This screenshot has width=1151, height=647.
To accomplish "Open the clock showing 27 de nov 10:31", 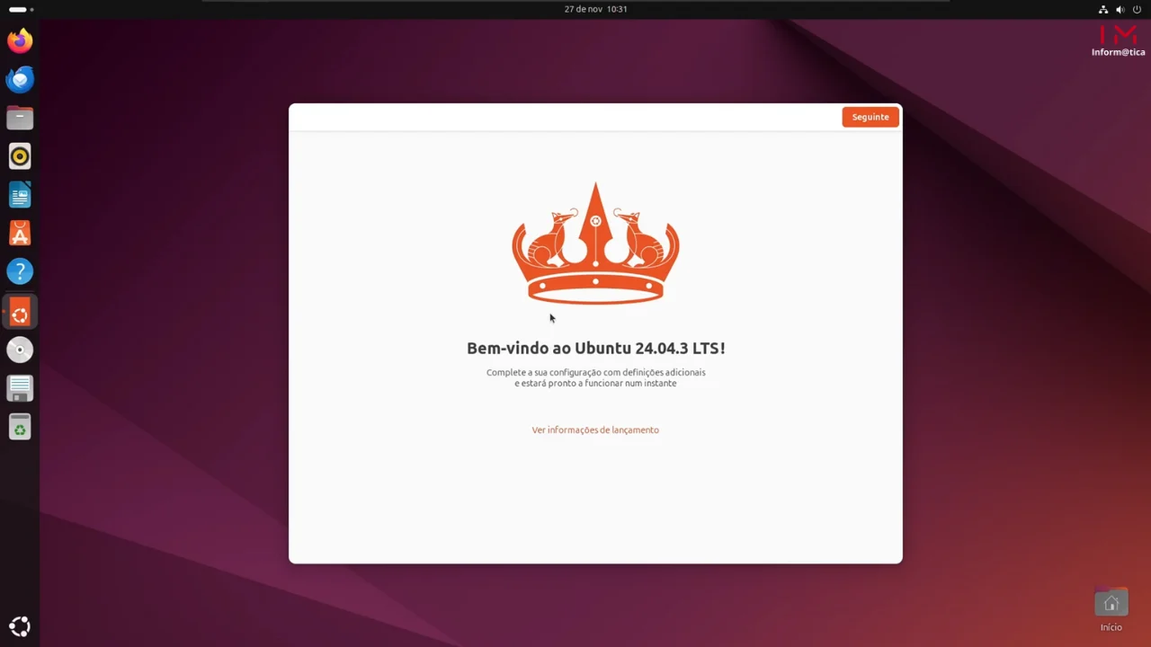I will pyautogui.click(x=595, y=9).
